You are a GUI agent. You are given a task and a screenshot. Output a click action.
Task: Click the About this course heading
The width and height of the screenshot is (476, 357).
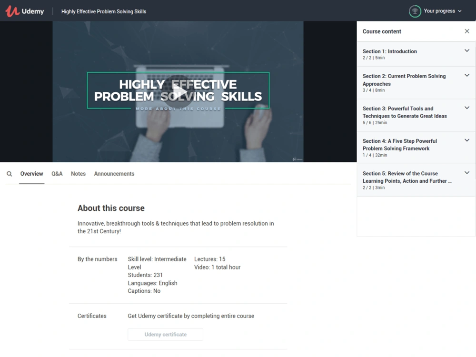[111, 208]
